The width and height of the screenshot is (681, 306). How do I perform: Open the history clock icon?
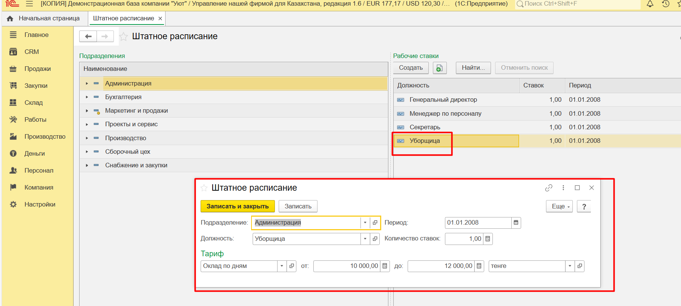pos(666,4)
